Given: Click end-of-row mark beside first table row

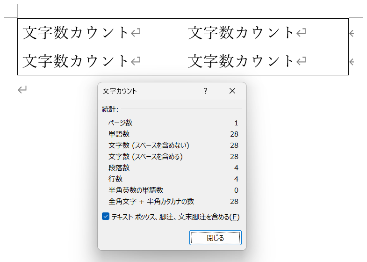Looking at the screenshot, I should pos(352,33).
